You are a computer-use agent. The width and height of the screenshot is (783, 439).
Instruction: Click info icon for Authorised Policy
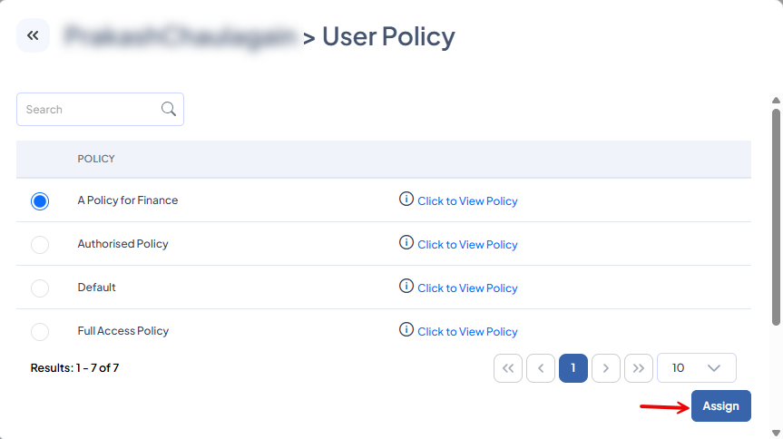pos(406,243)
